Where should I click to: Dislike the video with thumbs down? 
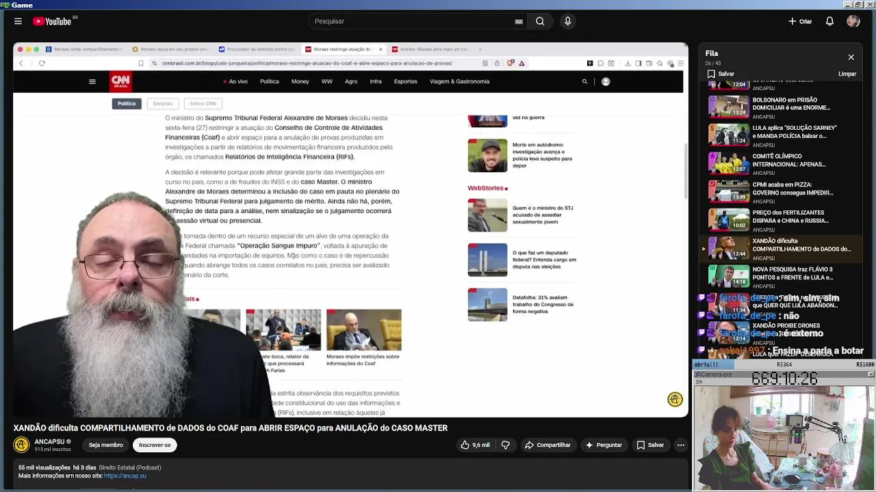pos(506,445)
